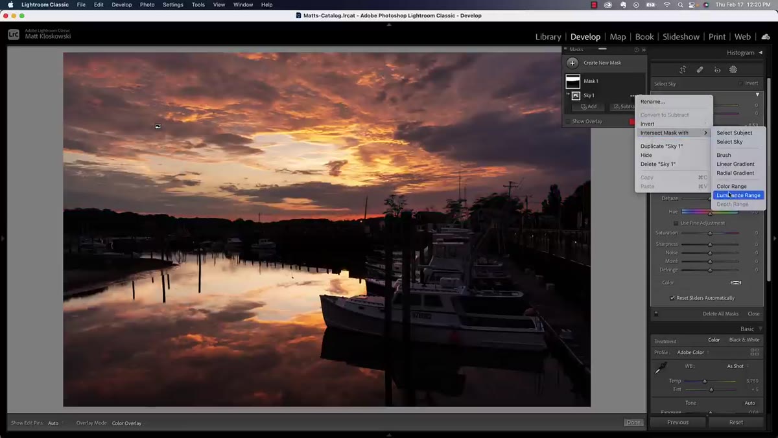Choose the Red Eye Correction tool

(x=717, y=70)
